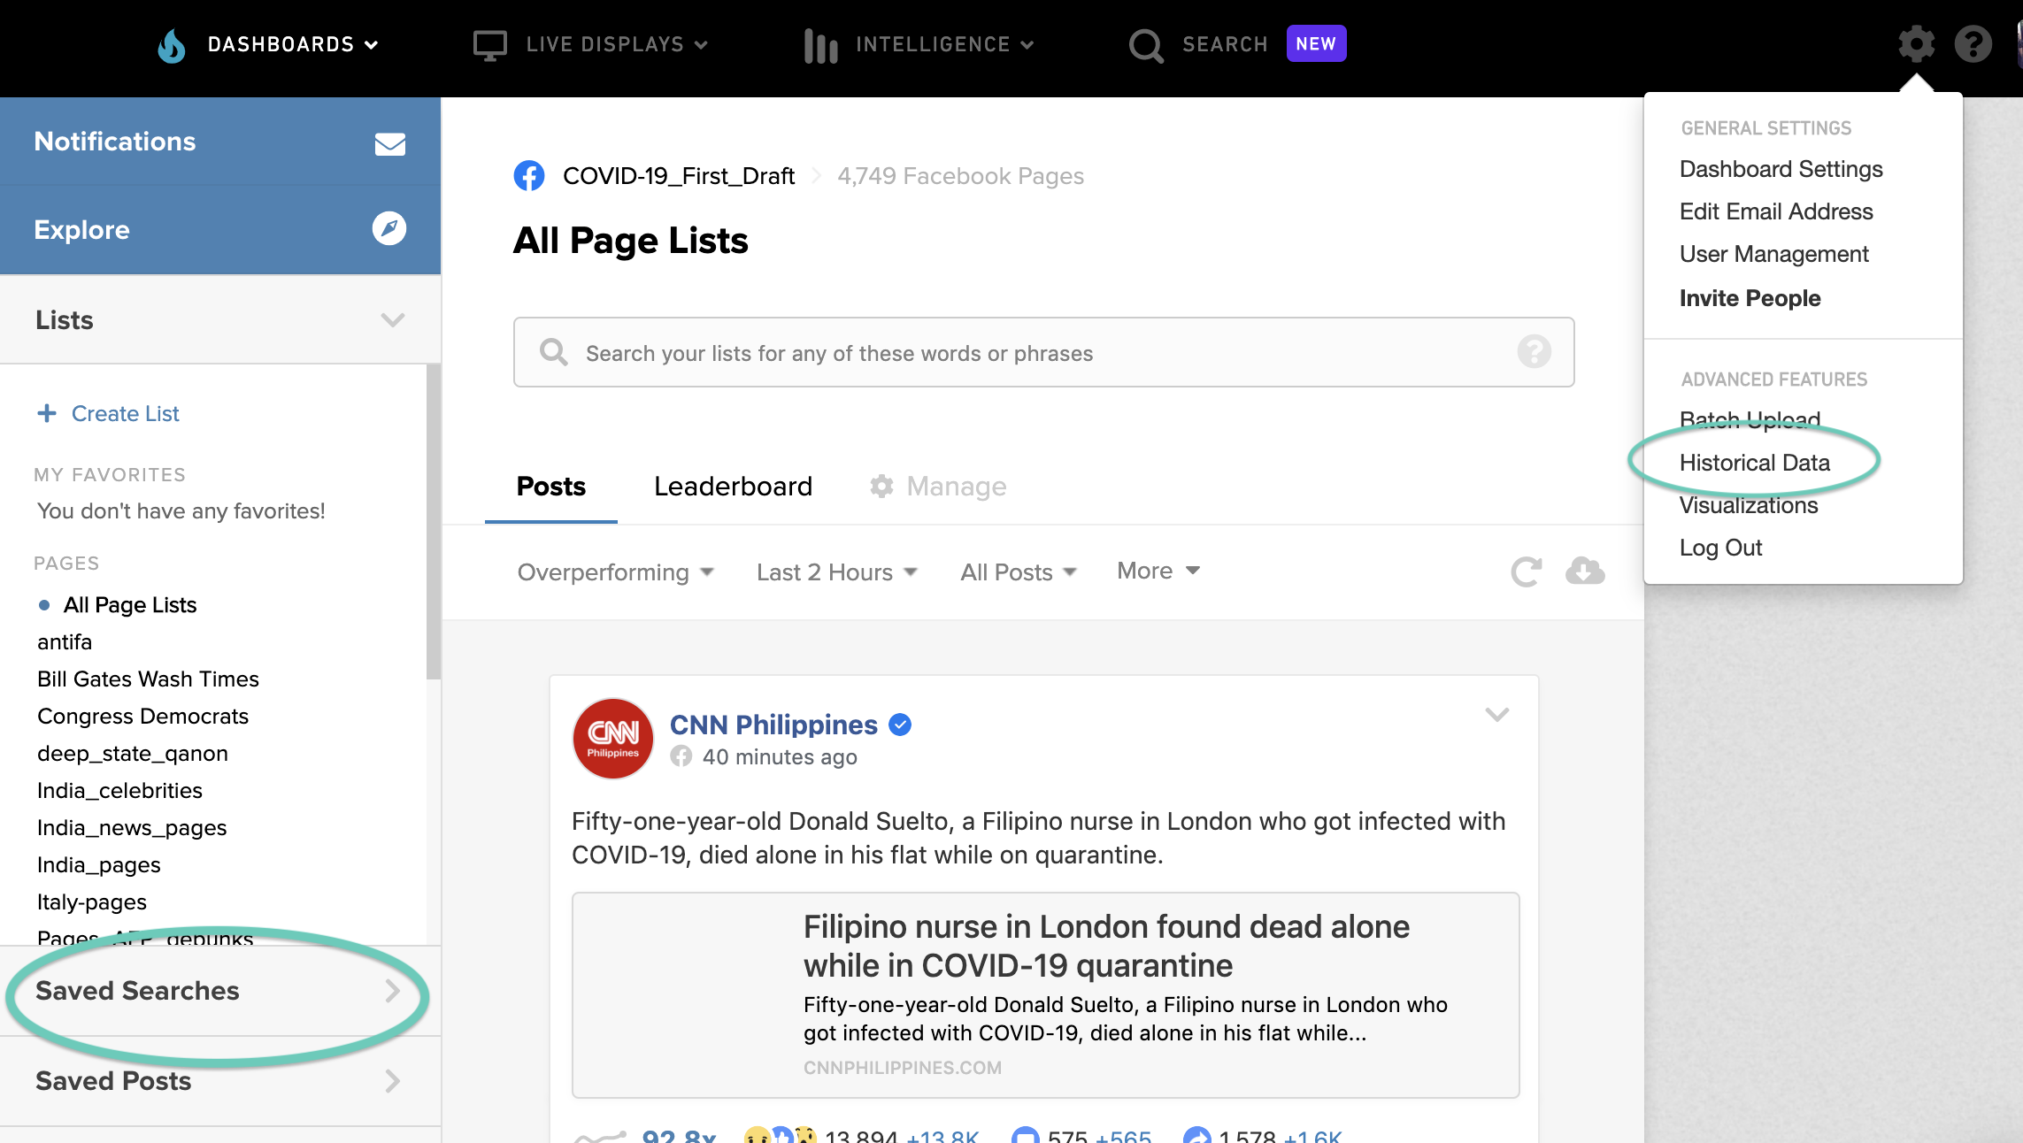Viewport: 2023px width, 1143px height.
Task: Refresh posts with the reload icon
Action: pyautogui.click(x=1526, y=571)
